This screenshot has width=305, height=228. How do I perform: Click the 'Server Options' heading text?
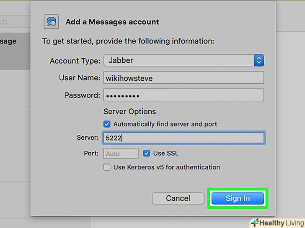tap(129, 111)
